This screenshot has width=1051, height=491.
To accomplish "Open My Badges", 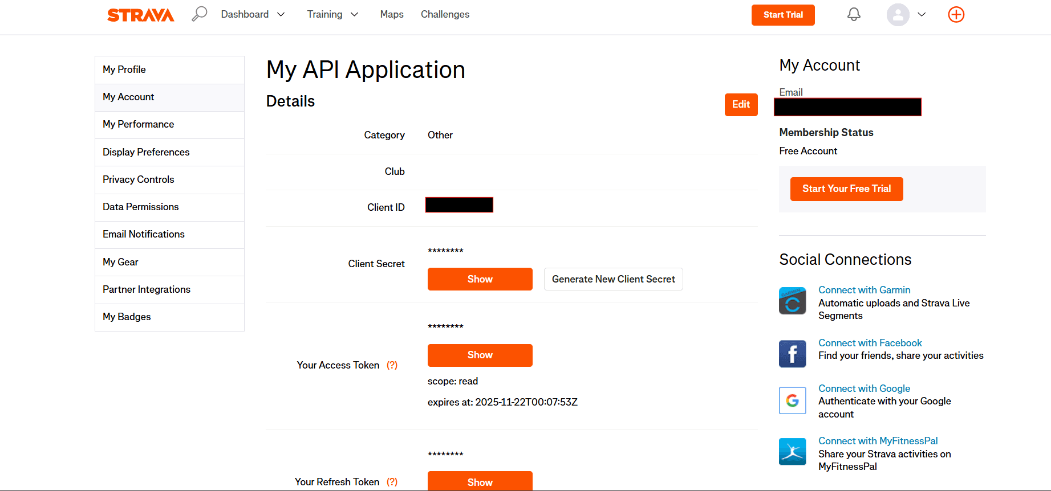I will point(170,317).
